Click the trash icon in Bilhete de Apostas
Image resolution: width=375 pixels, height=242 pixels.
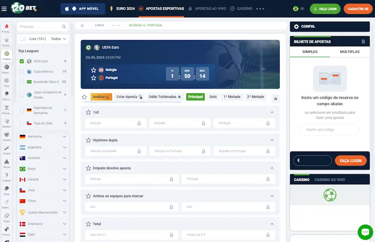pyautogui.click(x=363, y=41)
